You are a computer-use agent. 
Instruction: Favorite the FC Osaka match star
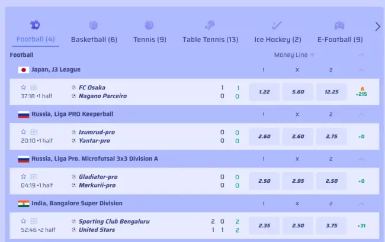(24, 88)
